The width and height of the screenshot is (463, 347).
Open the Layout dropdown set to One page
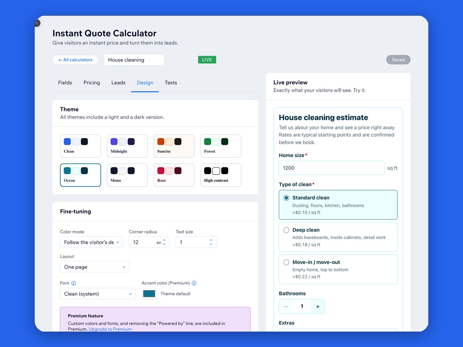pos(95,267)
